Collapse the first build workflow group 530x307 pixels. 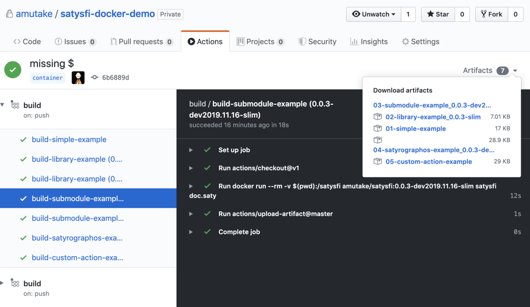3,105
